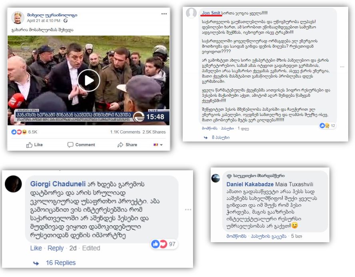Expand the 16 Replies thread
The image size is (355, 277).
61,263
